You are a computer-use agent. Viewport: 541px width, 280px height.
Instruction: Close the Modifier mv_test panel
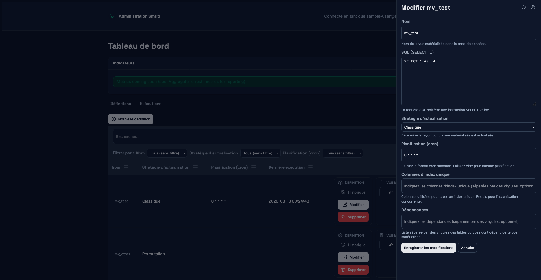(533, 7)
